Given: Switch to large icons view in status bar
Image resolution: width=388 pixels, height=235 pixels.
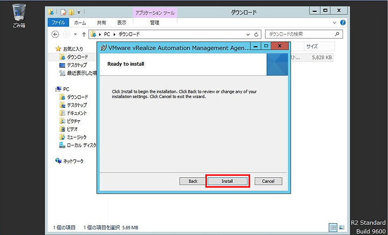Looking at the screenshot, I should click(x=342, y=227).
